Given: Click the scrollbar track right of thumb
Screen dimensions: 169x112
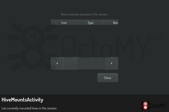Looking at the screenshot, I should pyautogui.click(x=92, y=63).
